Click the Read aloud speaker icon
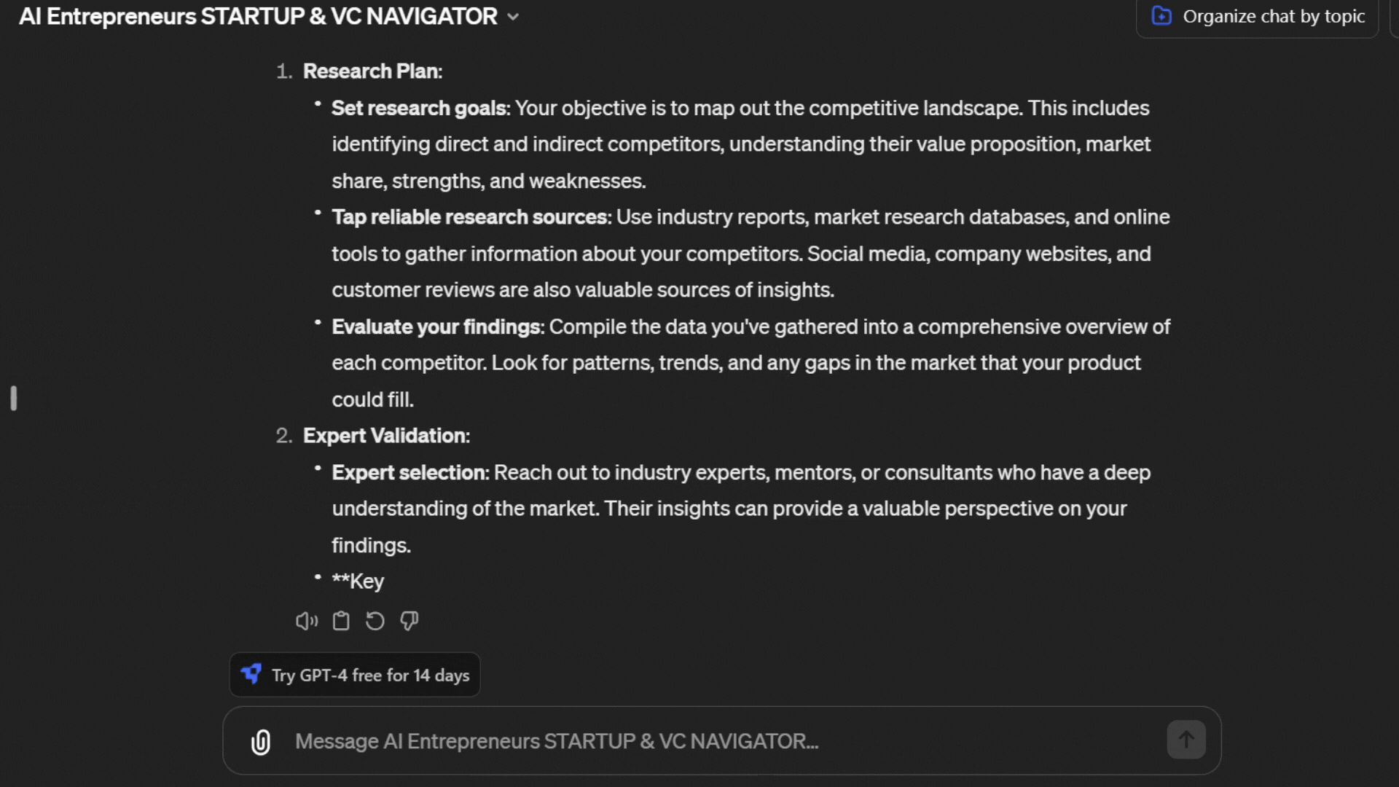 coord(306,621)
